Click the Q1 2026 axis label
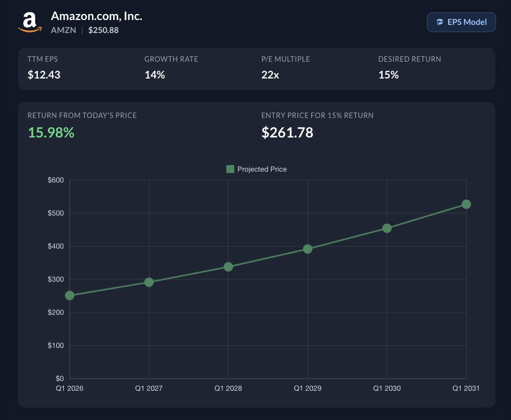511x420 pixels. coord(69,388)
